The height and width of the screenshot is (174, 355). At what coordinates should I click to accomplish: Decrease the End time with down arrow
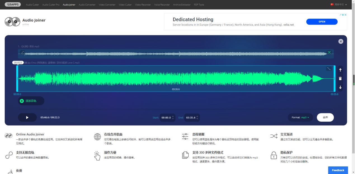point(197,119)
